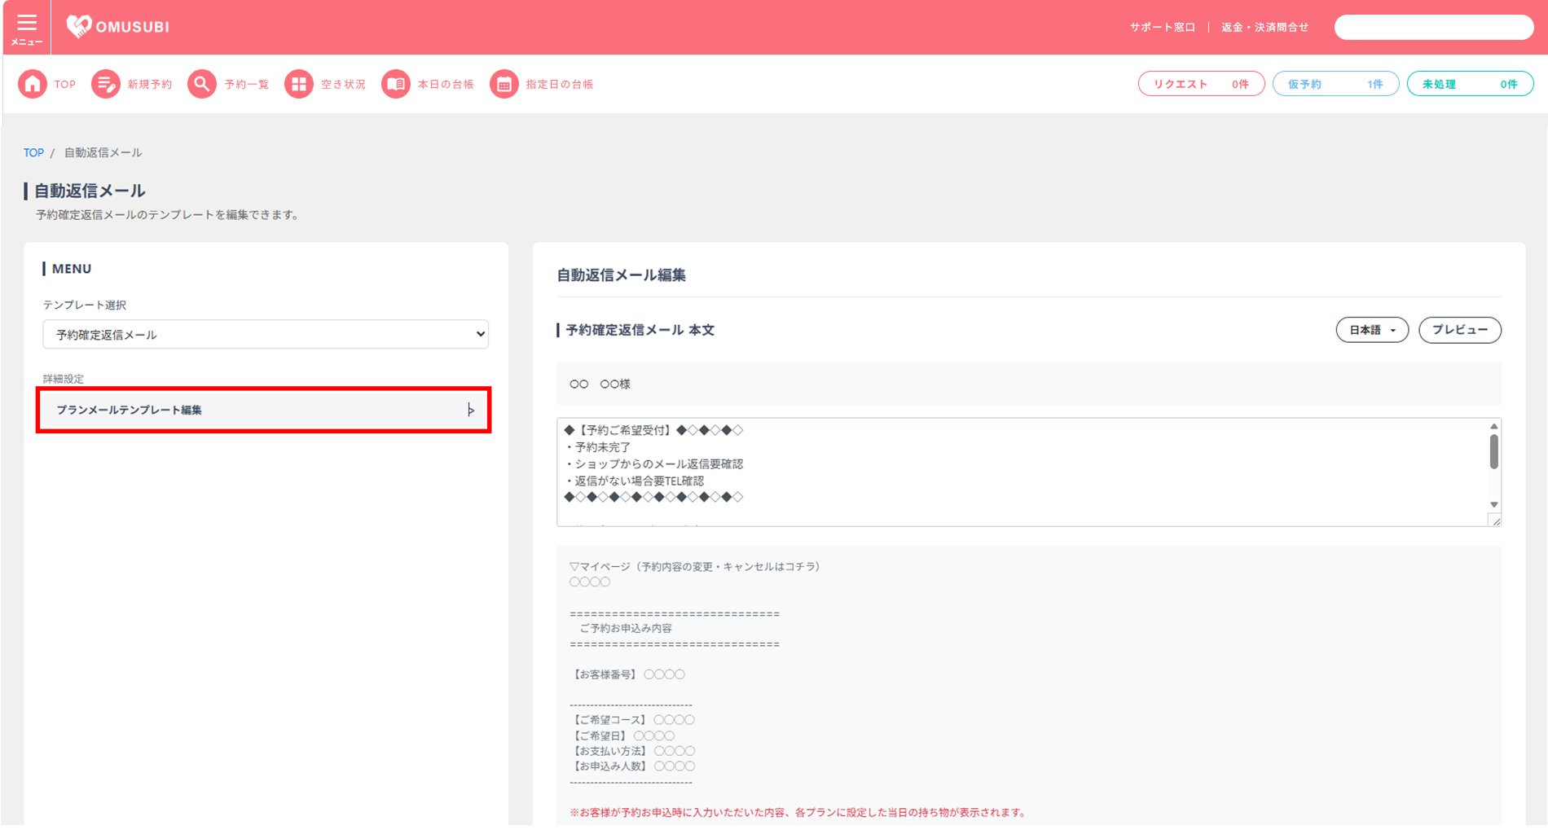Click the text area scrollbar up arrow
The image size is (1548, 830).
[1494, 427]
